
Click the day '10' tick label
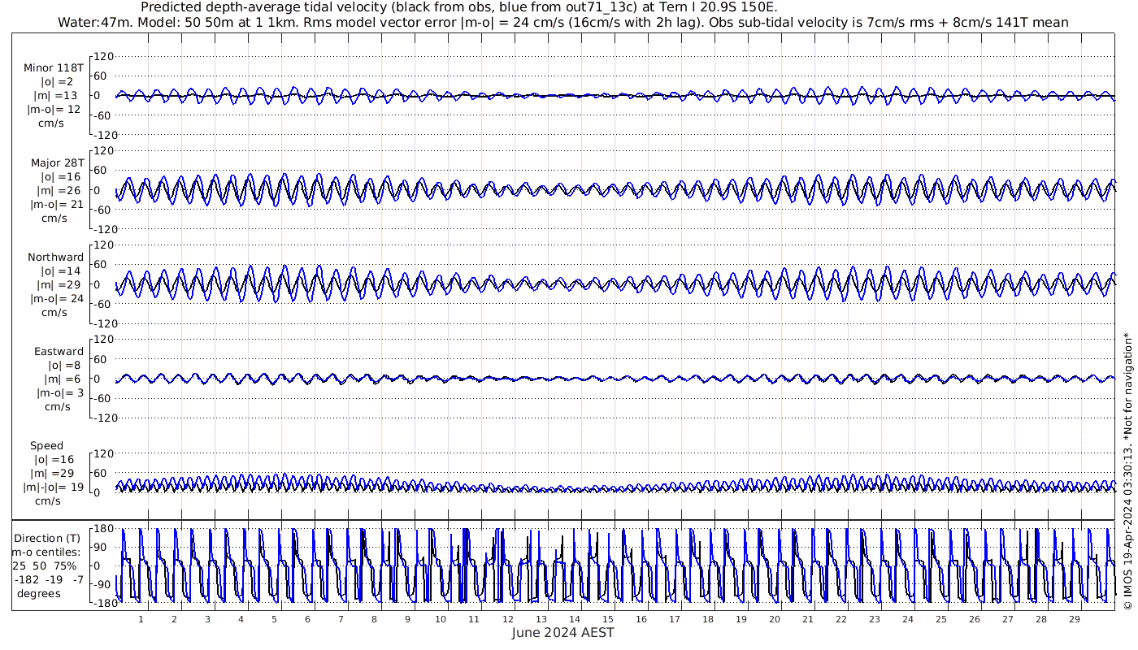pyautogui.click(x=441, y=618)
